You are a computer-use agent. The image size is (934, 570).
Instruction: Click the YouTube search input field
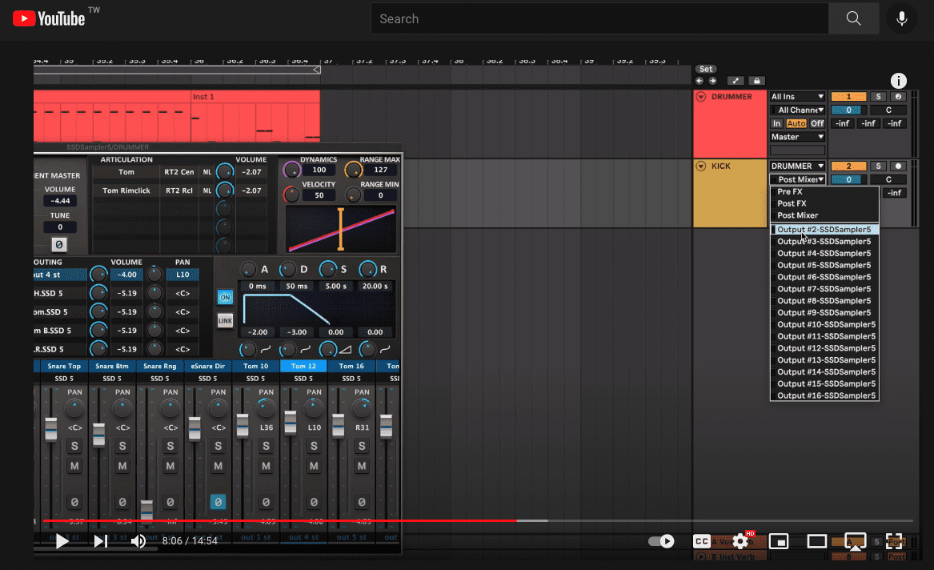599,18
